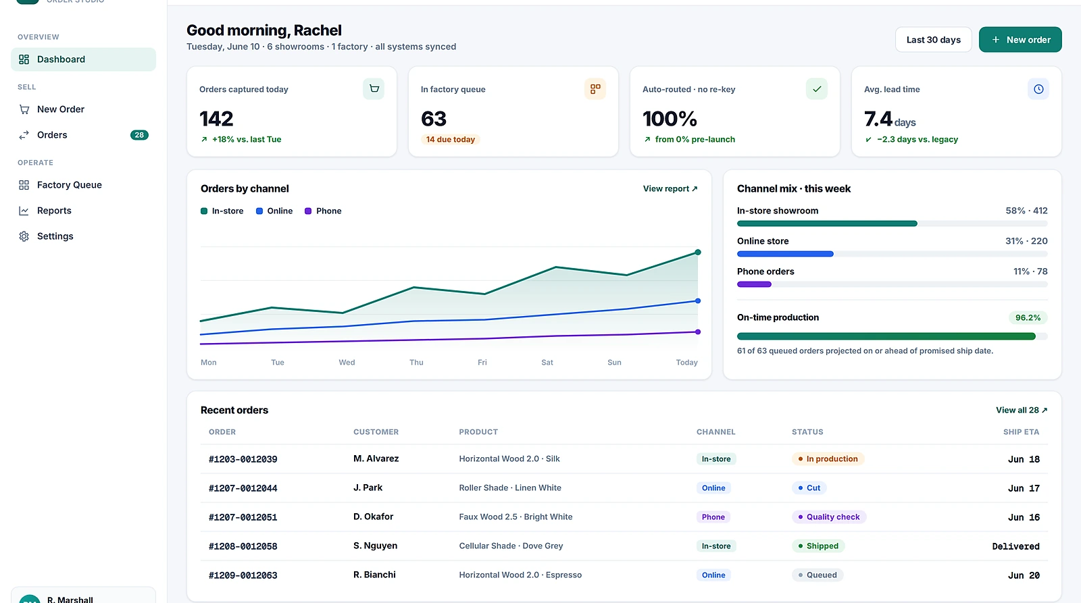Click the Queued status badge

click(x=818, y=575)
